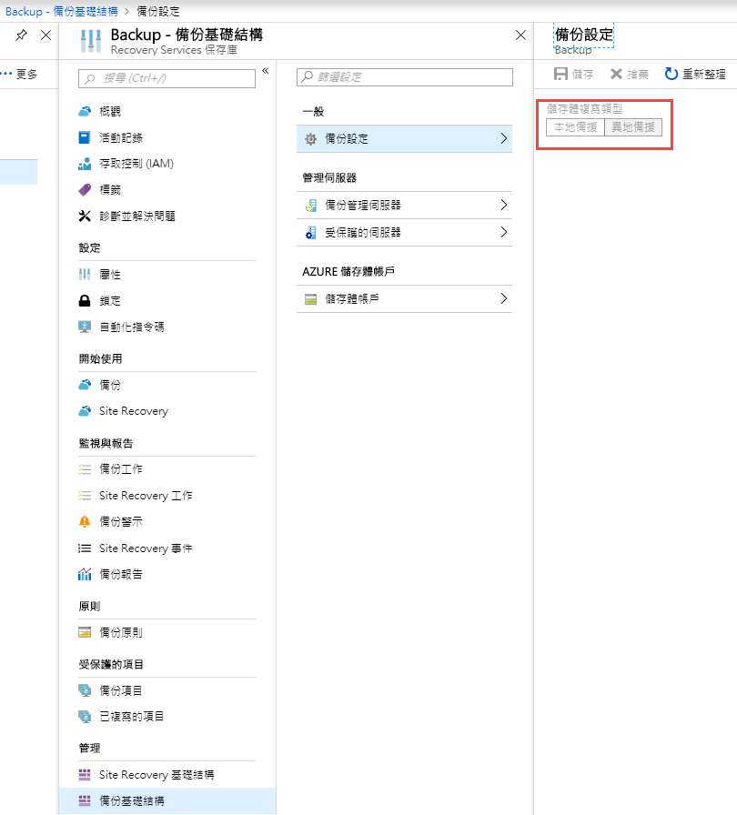Viewport: 737px width, 815px height.
Task: Click the Recovery Services 保存庫 subtitle
Action: [174, 50]
